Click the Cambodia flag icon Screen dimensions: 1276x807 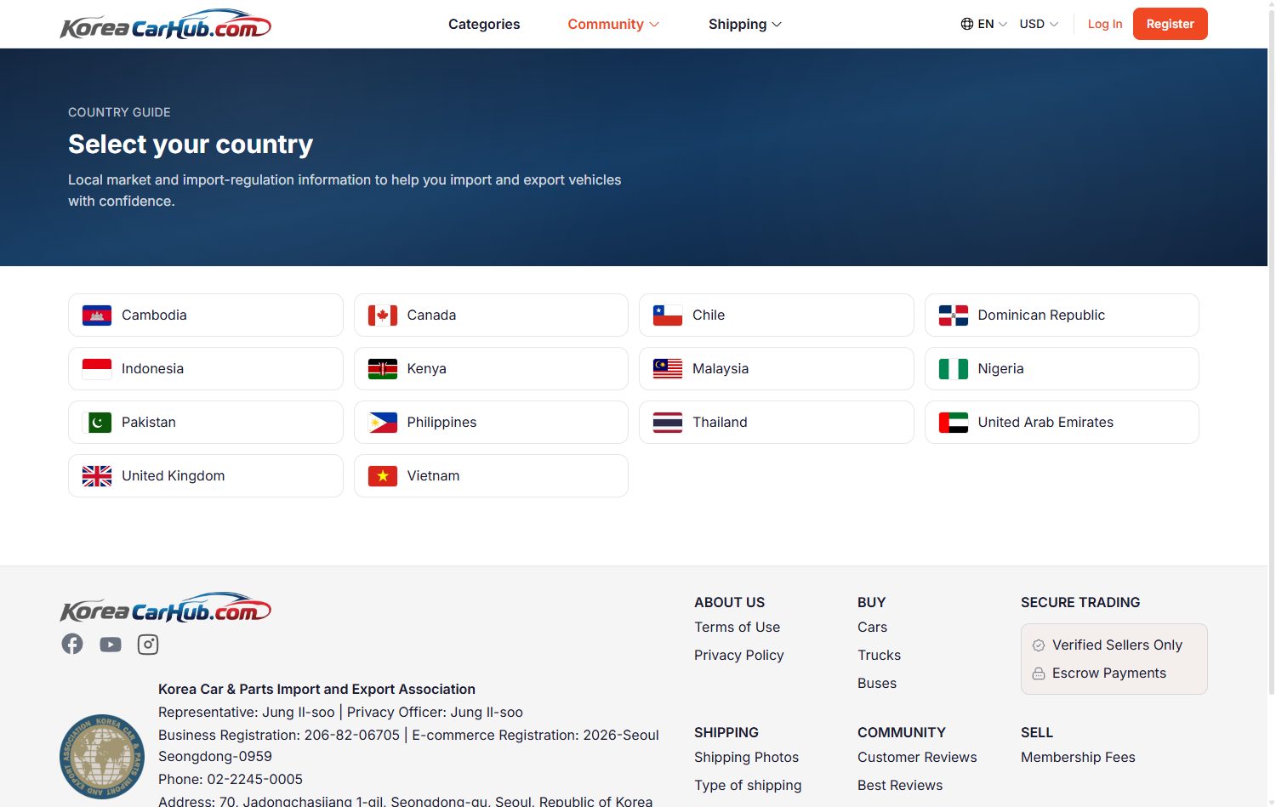pos(97,315)
